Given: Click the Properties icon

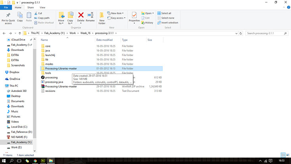Looking at the screenshot, I should click(134, 15).
